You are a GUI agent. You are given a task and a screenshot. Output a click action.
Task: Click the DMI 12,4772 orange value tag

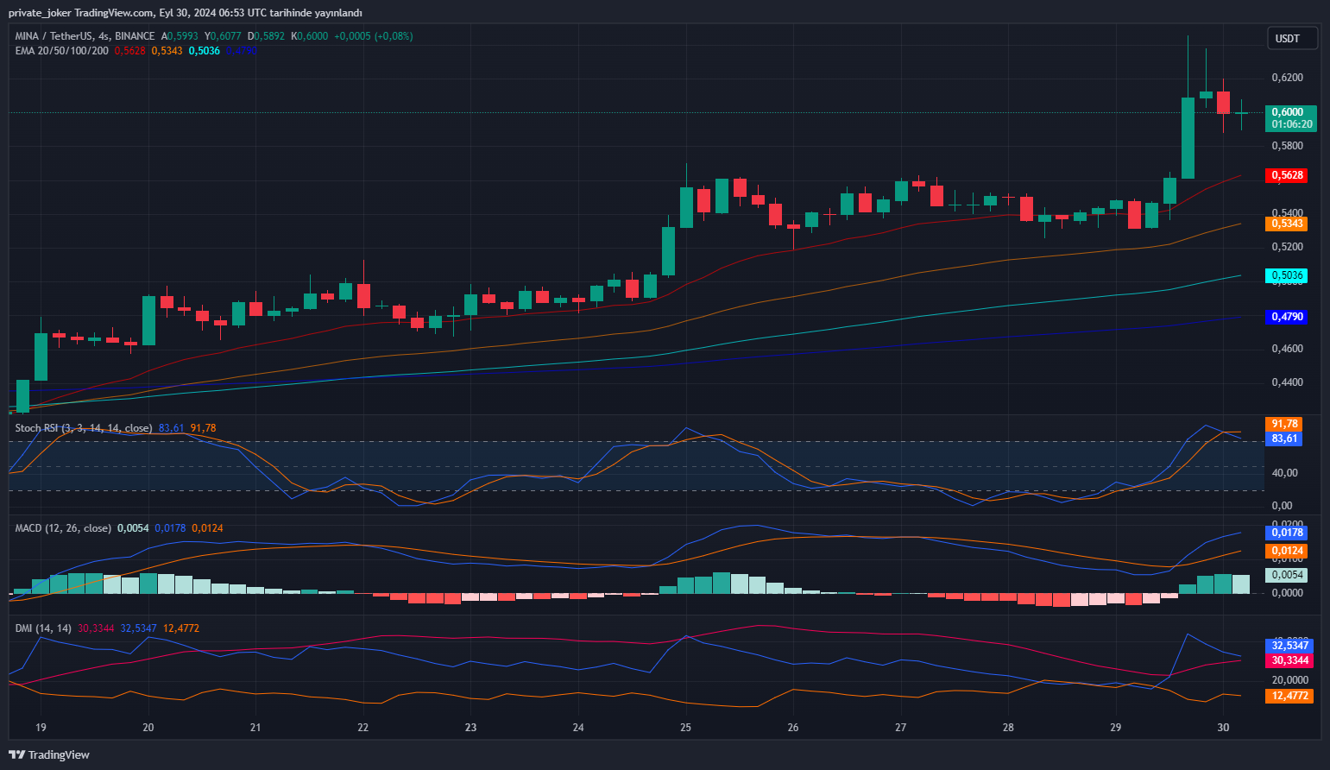coord(1289,696)
